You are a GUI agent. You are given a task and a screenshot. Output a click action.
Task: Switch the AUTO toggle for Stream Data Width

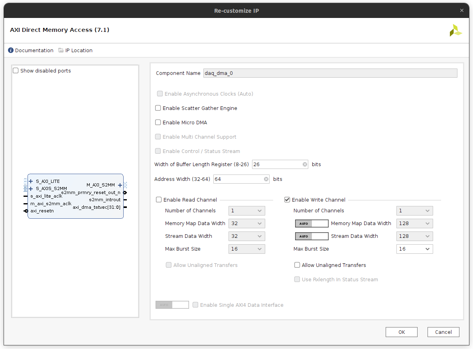[x=311, y=236]
